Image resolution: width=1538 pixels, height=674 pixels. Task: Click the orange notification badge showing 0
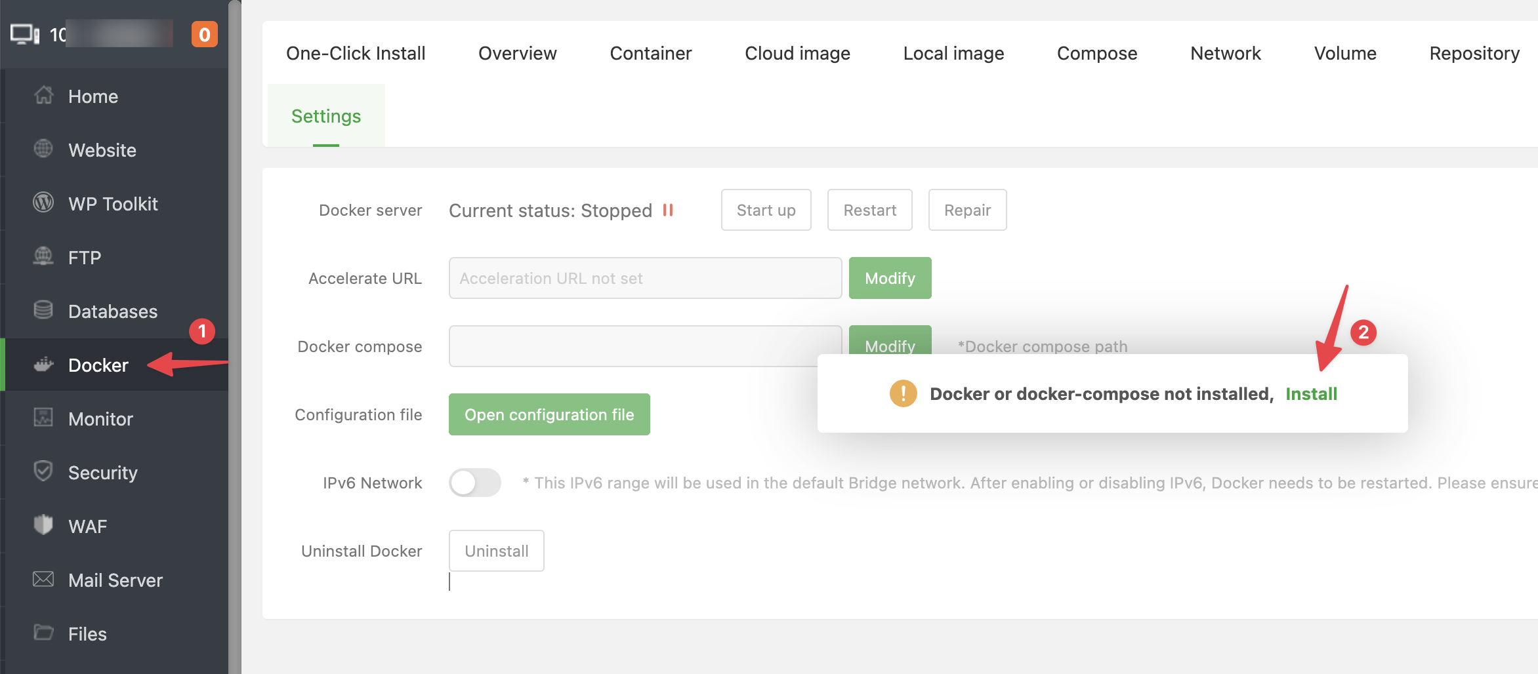[x=205, y=34]
